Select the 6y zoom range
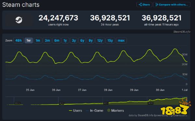 82,40
